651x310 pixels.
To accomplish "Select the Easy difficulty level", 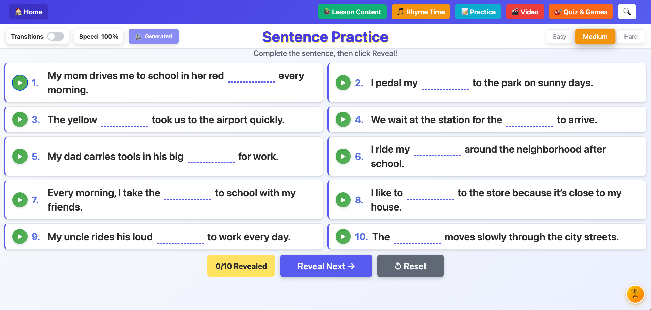I will point(559,36).
